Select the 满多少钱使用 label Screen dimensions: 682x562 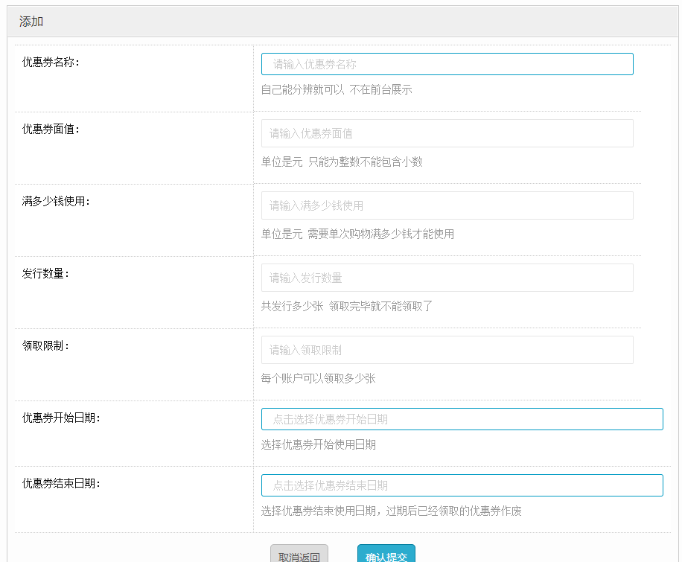(x=57, y=201)
